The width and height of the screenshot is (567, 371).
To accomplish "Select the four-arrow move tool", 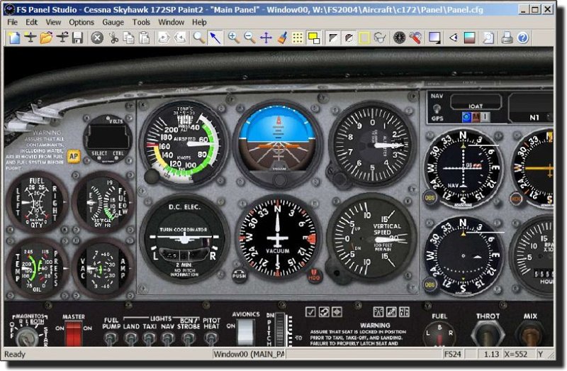I will (266, 38).
